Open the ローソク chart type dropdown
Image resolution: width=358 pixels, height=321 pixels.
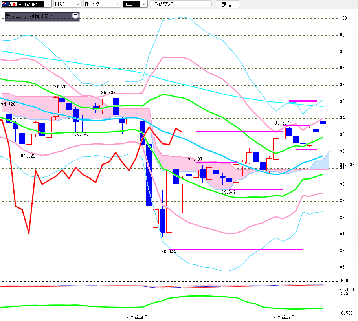click(102, 4)
